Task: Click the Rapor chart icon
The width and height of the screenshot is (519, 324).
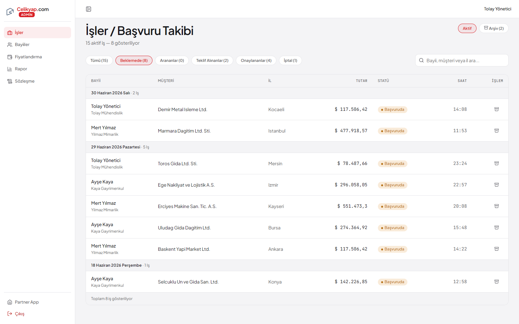Action: (x=10, y=69)
